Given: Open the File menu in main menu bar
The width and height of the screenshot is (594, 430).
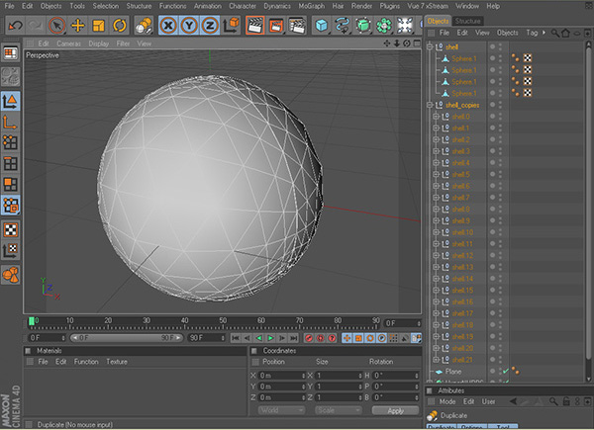Looking at the screenshot, I should pyautogui.click(x=9, y=6).
